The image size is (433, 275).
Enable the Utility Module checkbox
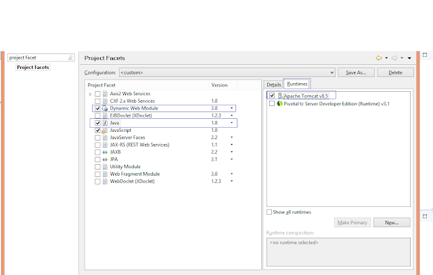coord(97,167)
